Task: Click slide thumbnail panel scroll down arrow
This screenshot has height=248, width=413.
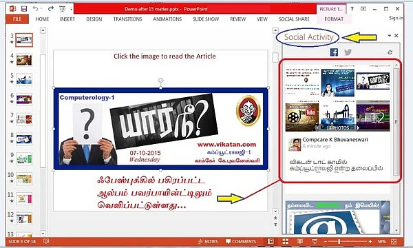Action: coord(43,234)
